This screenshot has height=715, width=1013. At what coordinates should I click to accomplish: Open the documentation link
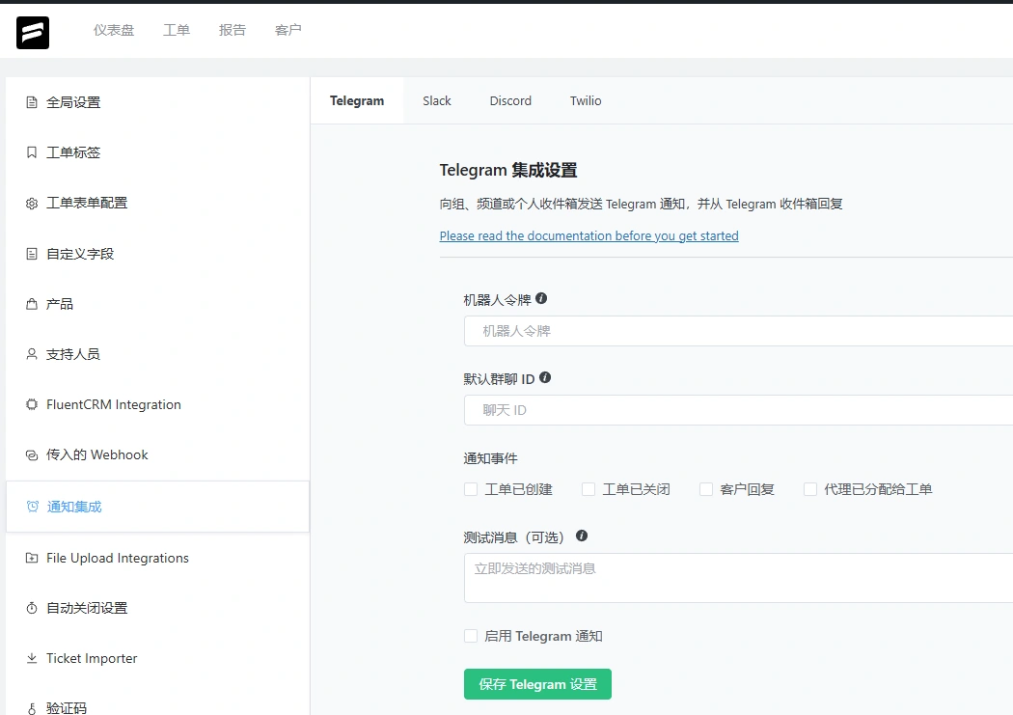589,235
